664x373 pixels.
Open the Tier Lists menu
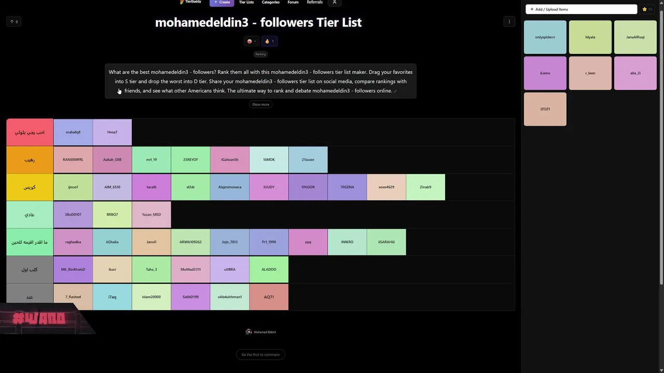(x=246, y=3)
